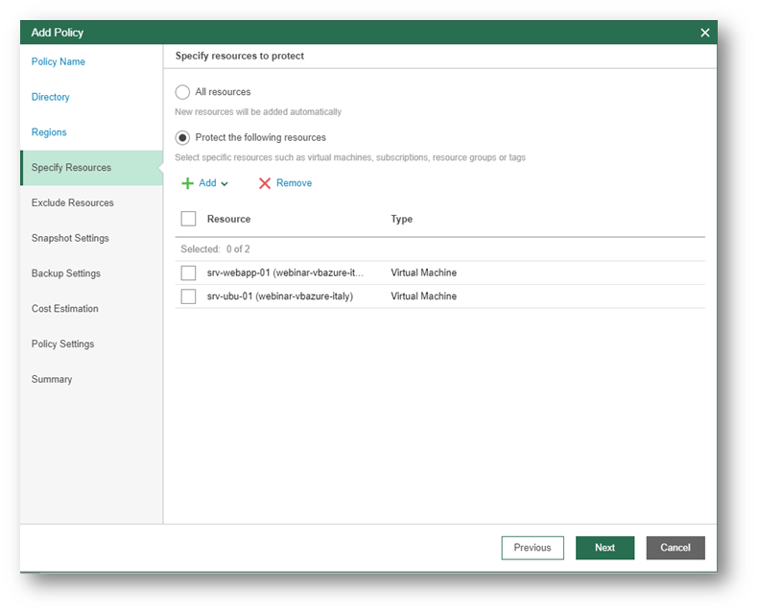
Task: Click Virtual Machine type in srv-ubu-01 row
Action: 423,295
